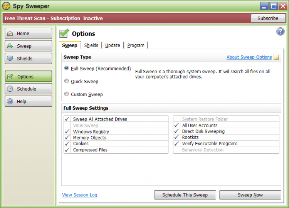Select Full Sweep (Recommended) radio button
Viewport: 289px width, 208px height.
(x=67, y=68)
